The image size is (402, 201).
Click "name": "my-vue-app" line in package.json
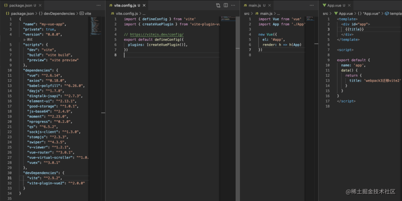point(44,24)
